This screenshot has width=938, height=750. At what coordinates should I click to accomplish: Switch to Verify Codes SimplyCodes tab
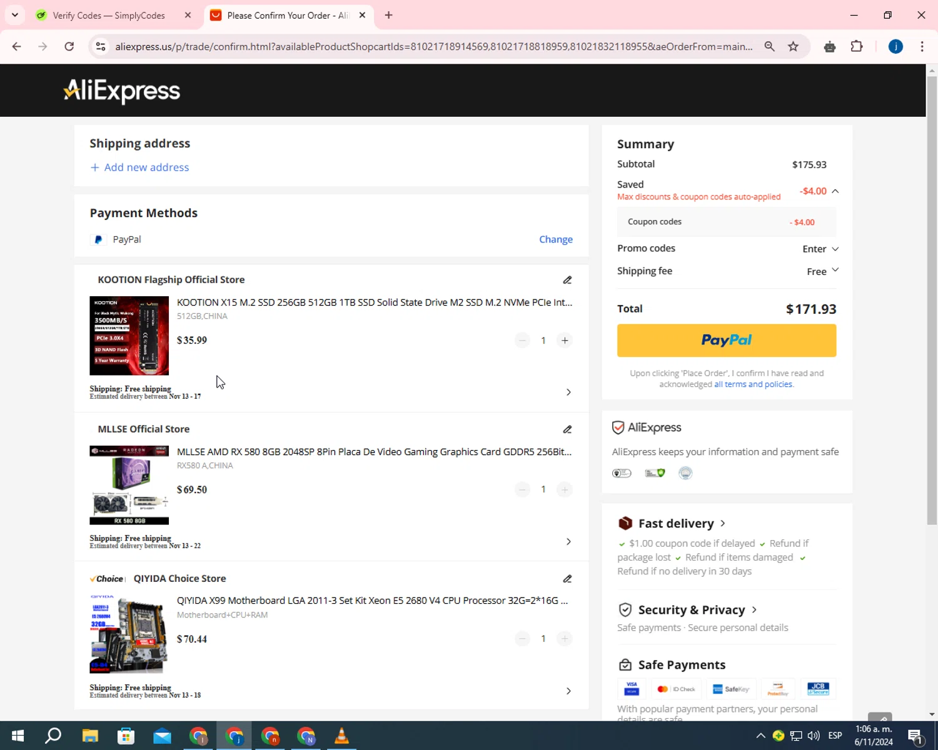click(x=109, y=16)
